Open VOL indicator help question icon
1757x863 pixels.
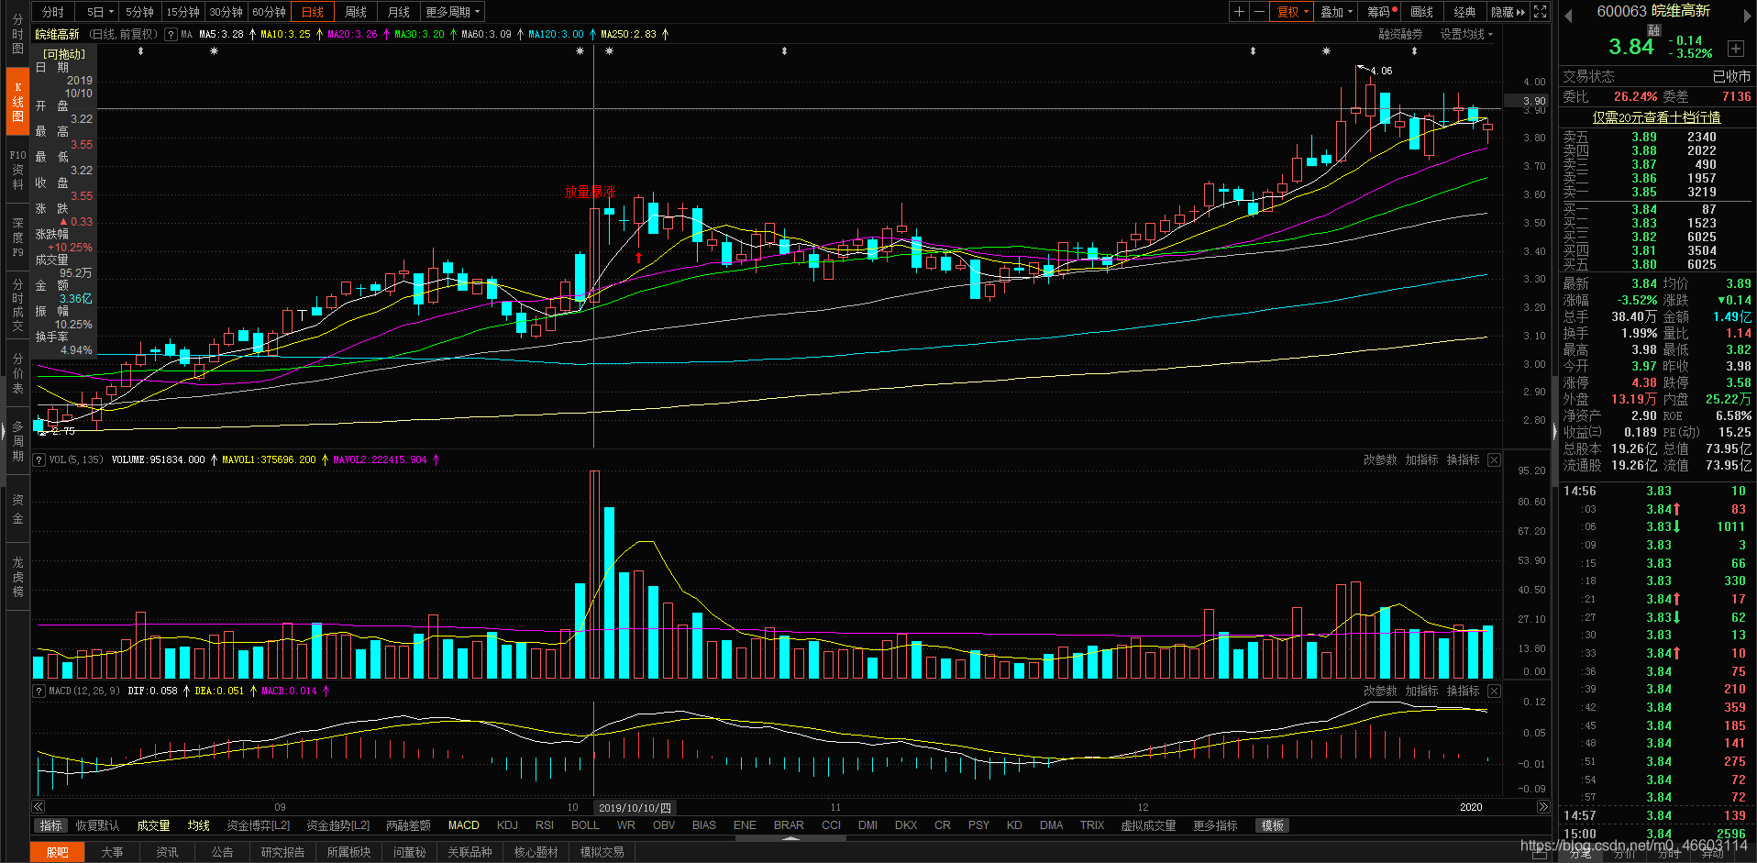point(39,459)
